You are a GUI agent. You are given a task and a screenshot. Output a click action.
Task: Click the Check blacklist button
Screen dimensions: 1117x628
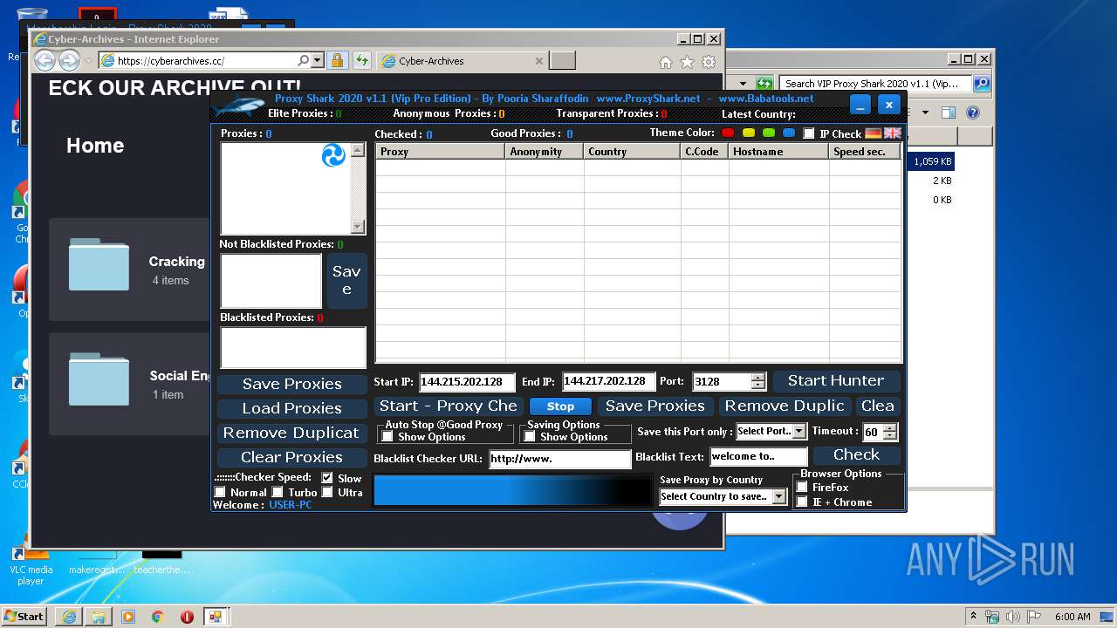(856, 455)
